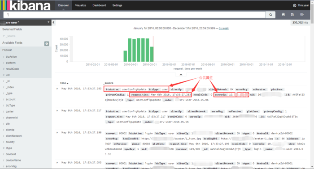314x169 pixels.
Task: Click the search magnifier button
Action: (x=270, y=15)
